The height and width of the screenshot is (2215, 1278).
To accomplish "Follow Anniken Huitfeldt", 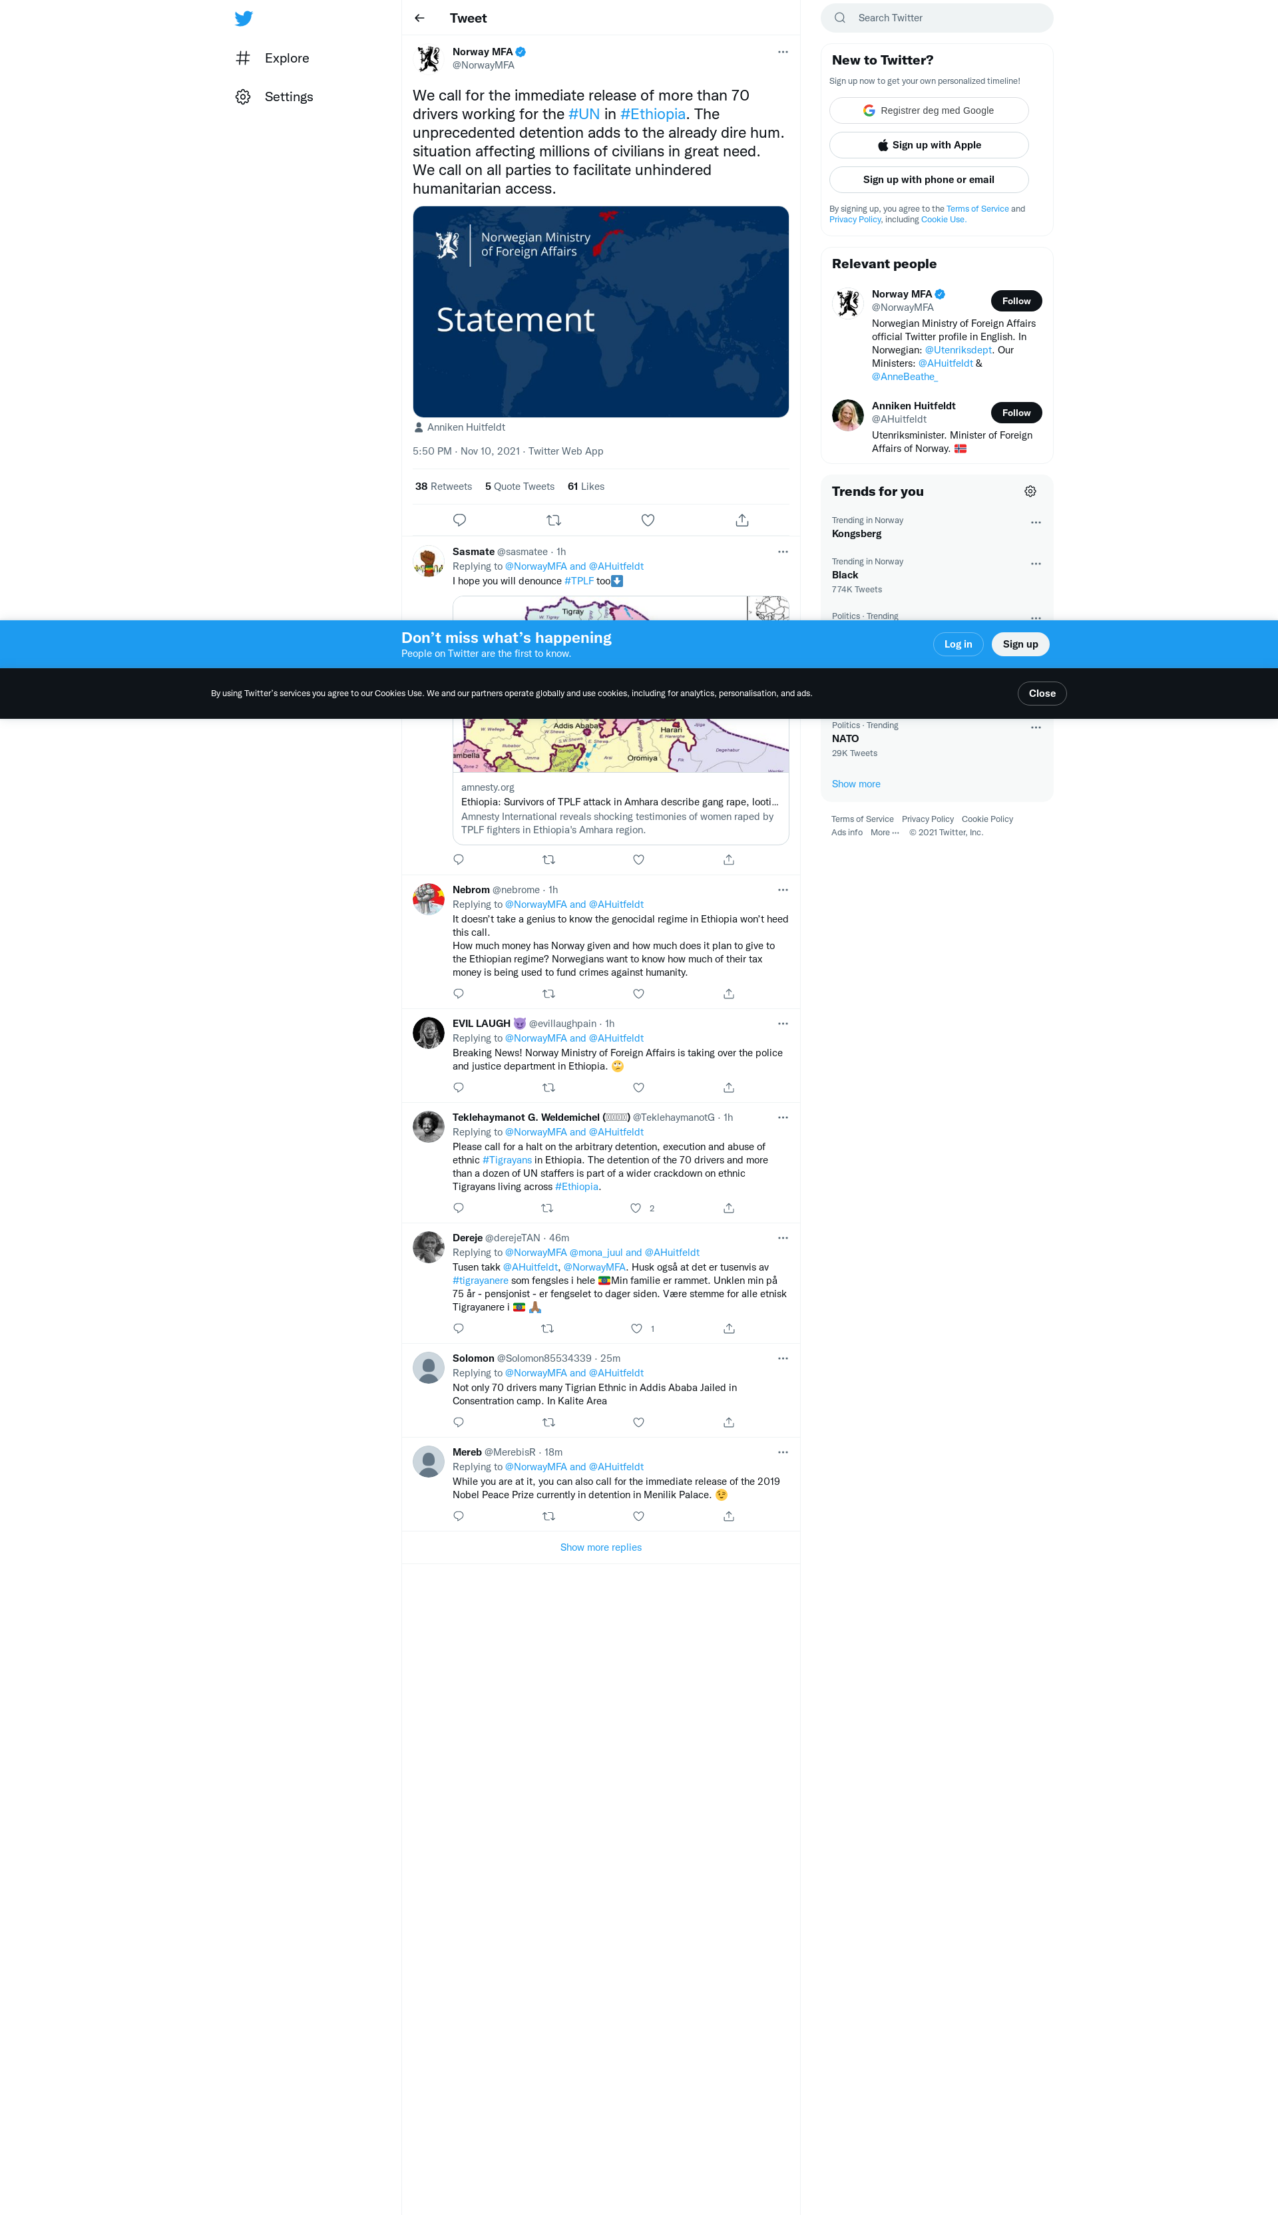I will (1016, 413).
